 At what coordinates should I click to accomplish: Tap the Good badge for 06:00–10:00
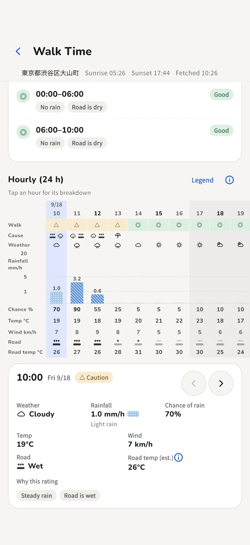pos(221,130)
